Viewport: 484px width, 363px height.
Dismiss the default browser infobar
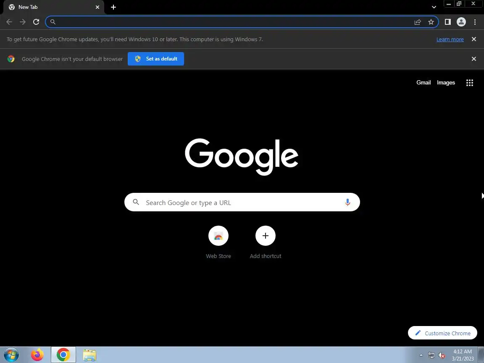tap(474, 59)
